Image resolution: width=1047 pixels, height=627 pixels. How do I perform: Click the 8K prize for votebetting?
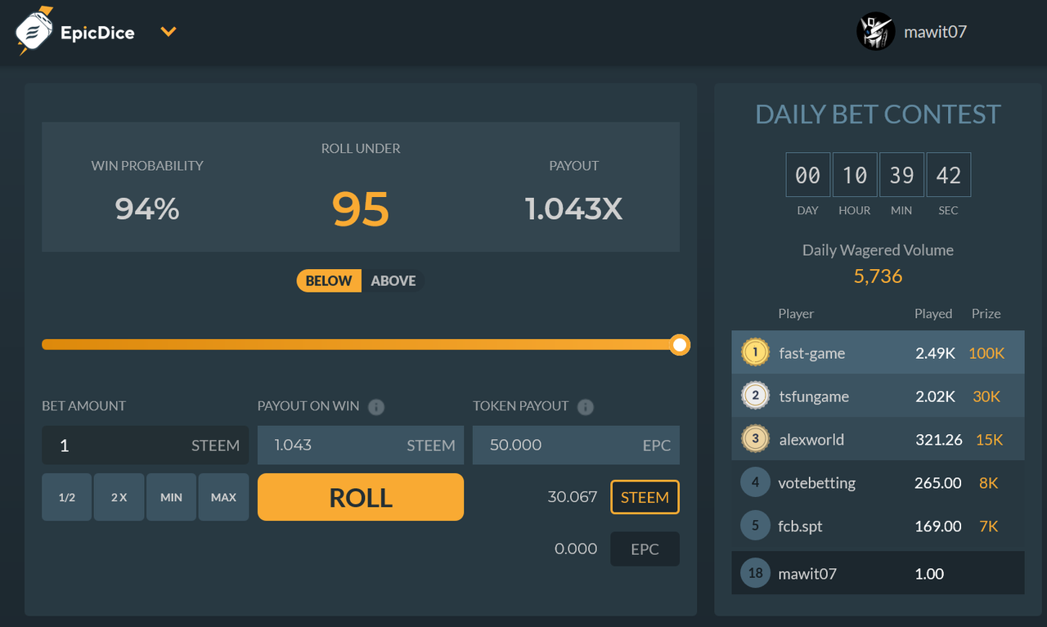(988, 483)
